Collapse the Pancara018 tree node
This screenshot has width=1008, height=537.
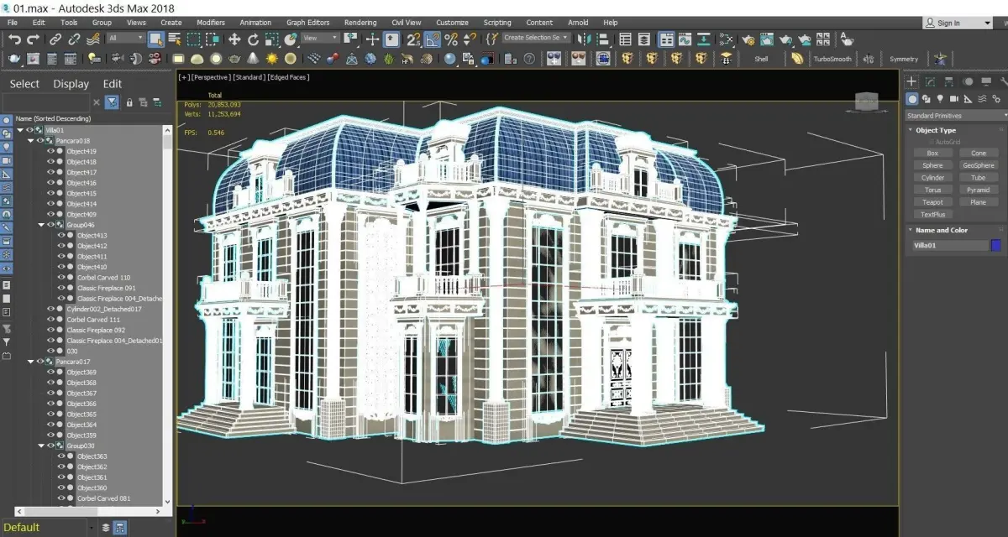point(30,141)
